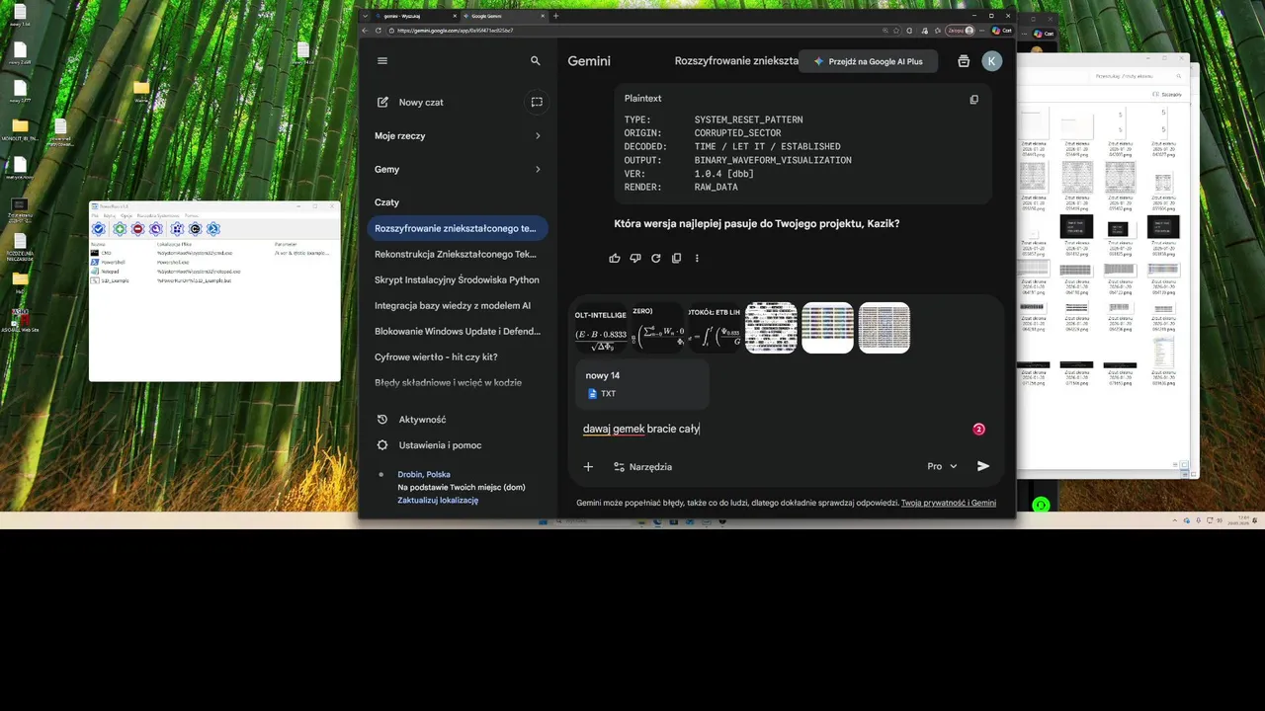Open the Pomoc menu in PowerRun
The width and height of the screenshot is (1265, 711).
[x=192, y=215]
